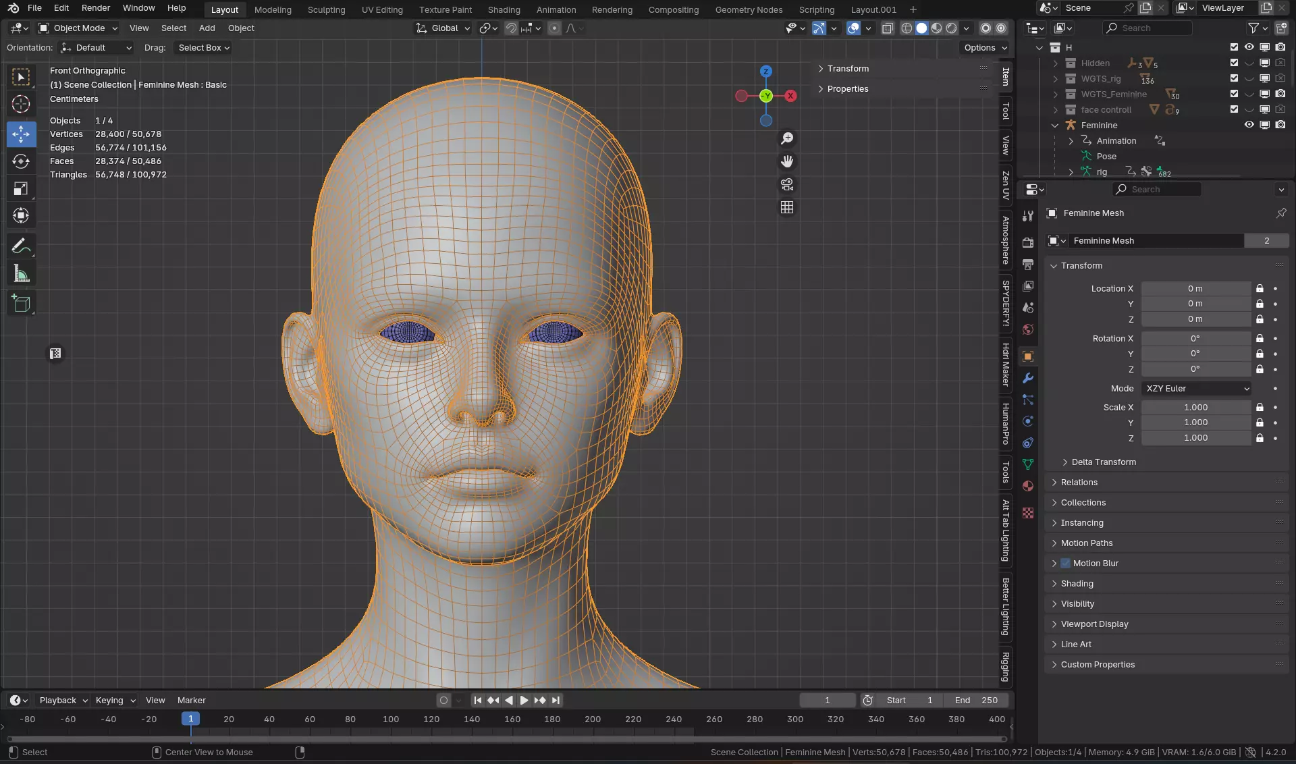Viewport: 1296px width, 764px height.
Task: Uncheck the WGTS_rig collection checkbox
Action: [1234, 78]
